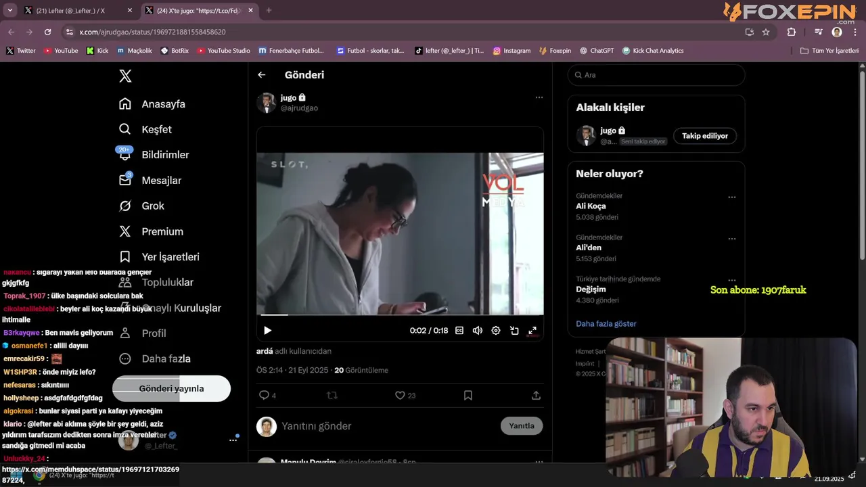
Task: Open a new browser tab
Action: pos(269,10)
